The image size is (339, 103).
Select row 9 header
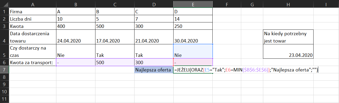click(4, 84)
